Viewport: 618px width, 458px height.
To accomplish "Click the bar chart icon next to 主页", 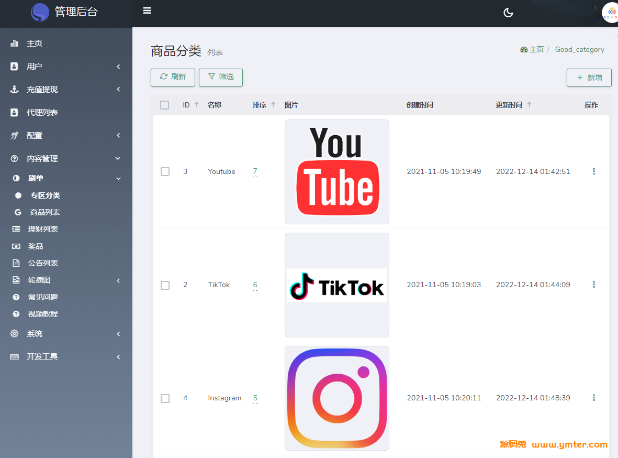I will pos(15,43).
